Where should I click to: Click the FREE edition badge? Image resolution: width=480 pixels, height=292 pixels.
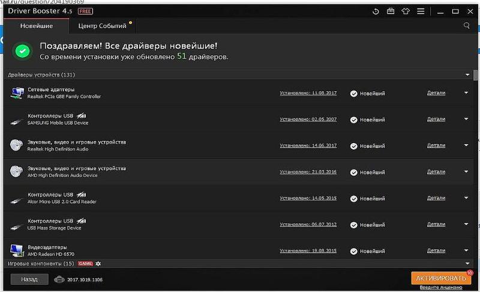pos(85,11)
